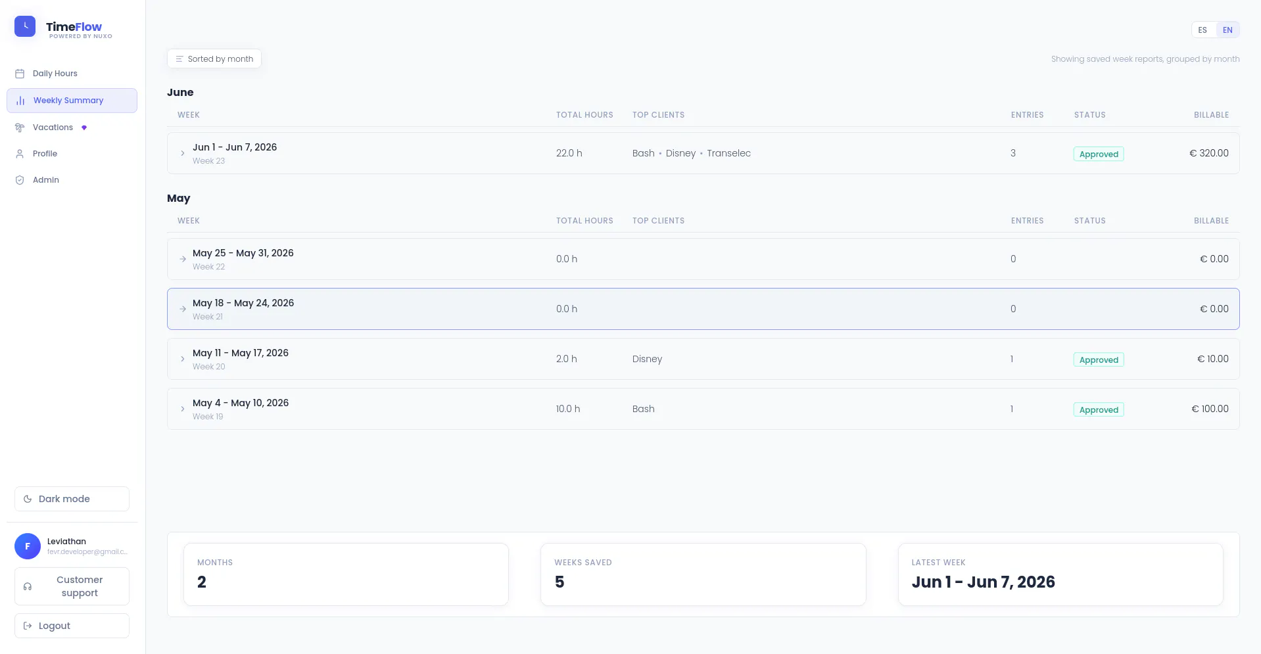Click the Logout button
Image resolution: width=1261 pixels, height=654 pixels.
(72, 626)
